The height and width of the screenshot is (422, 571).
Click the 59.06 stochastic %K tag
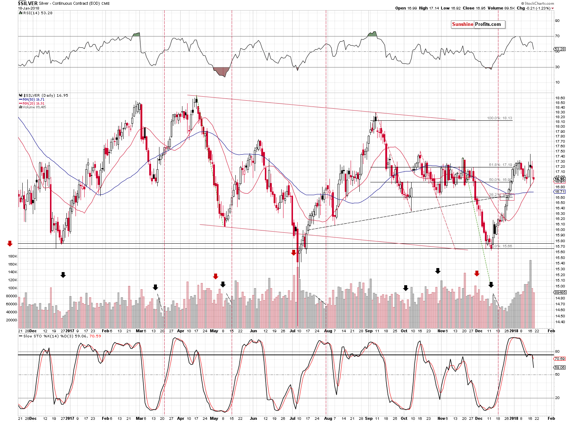(560, 368)
